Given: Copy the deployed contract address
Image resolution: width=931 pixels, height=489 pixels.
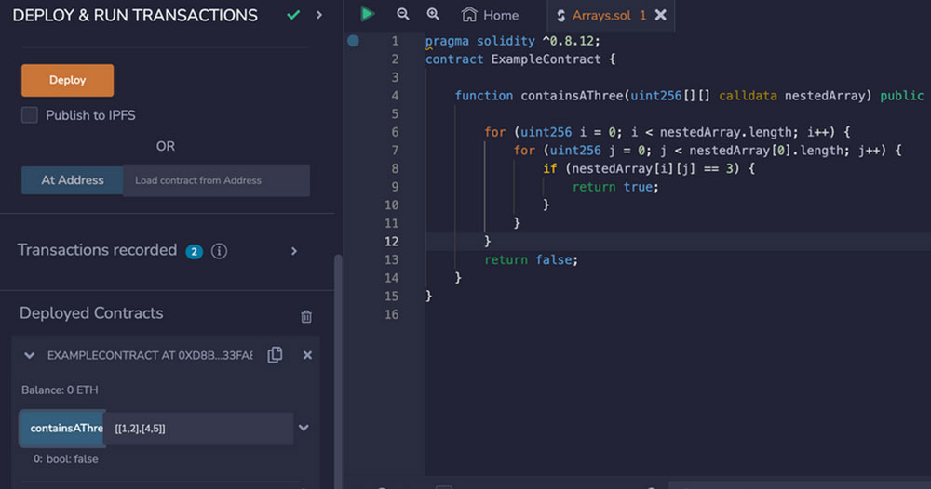Looking at the screenshot, I should [275, 355].
